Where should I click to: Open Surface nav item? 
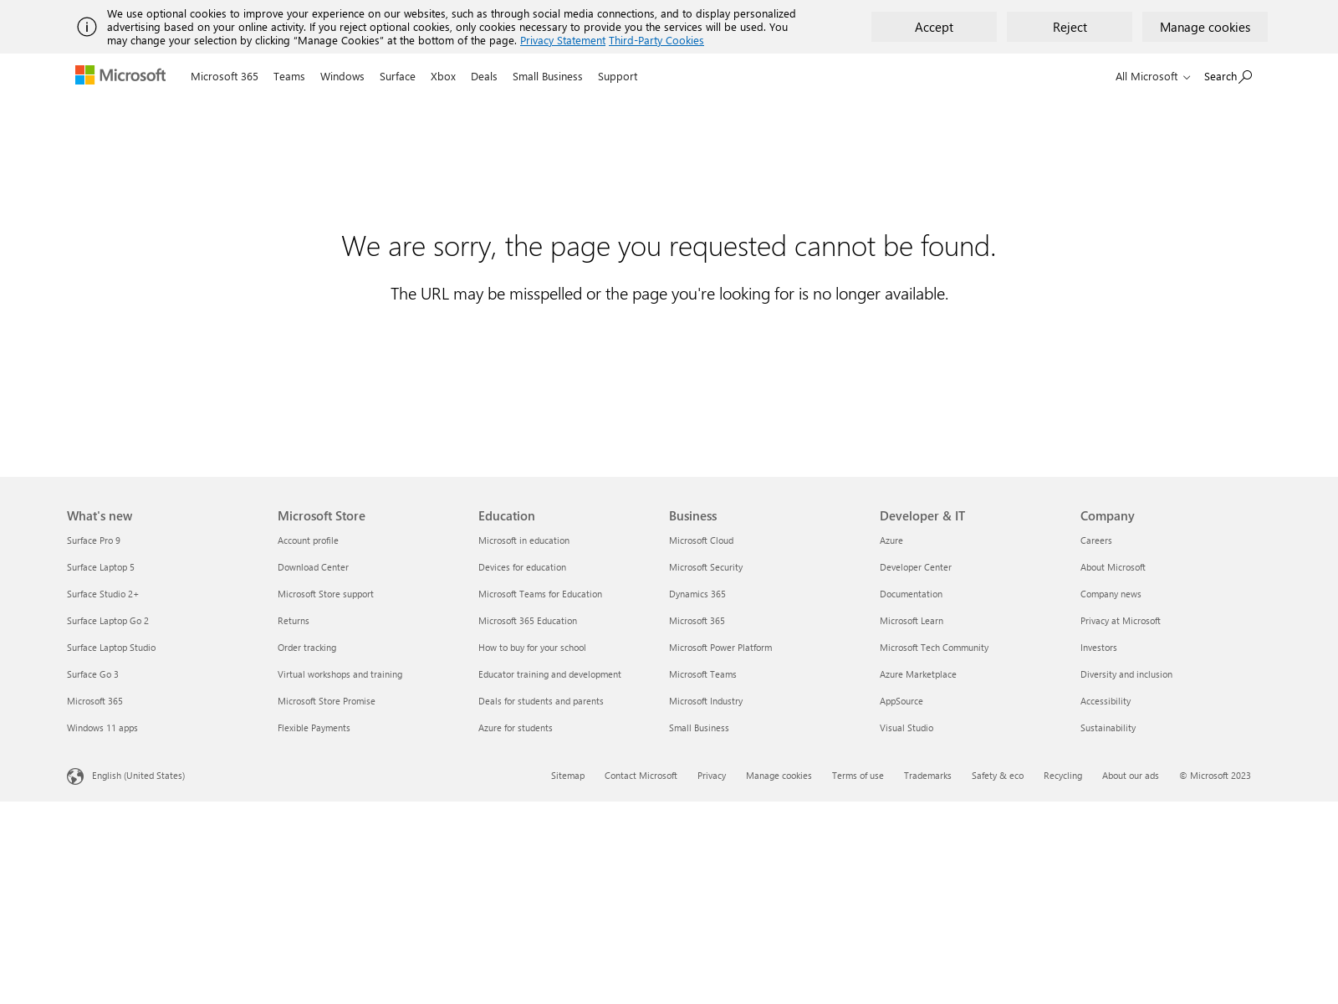[397, 76]
